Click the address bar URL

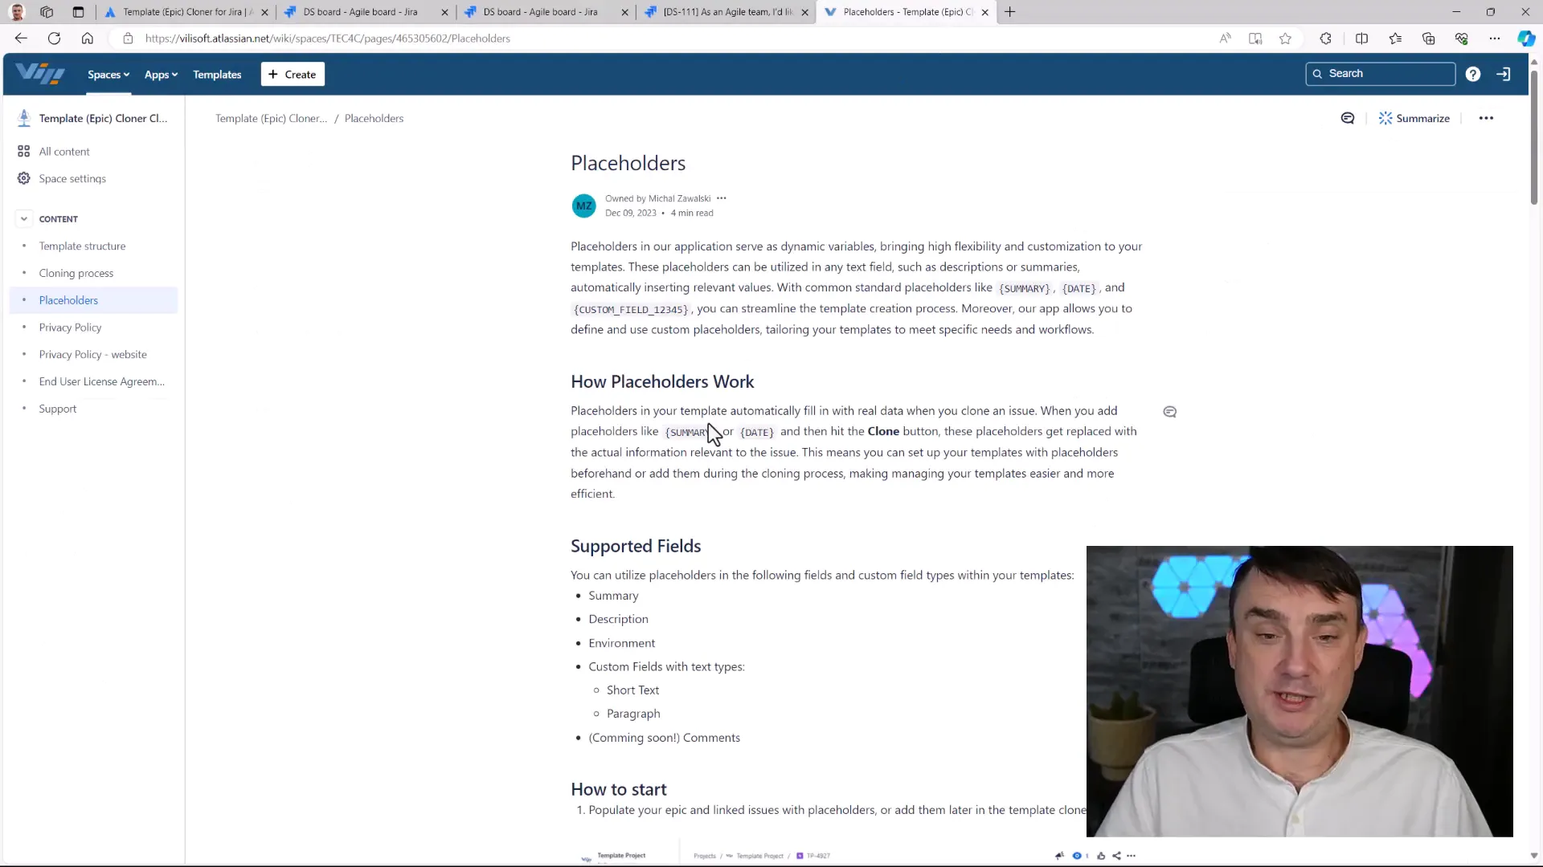tap(327, 38)
